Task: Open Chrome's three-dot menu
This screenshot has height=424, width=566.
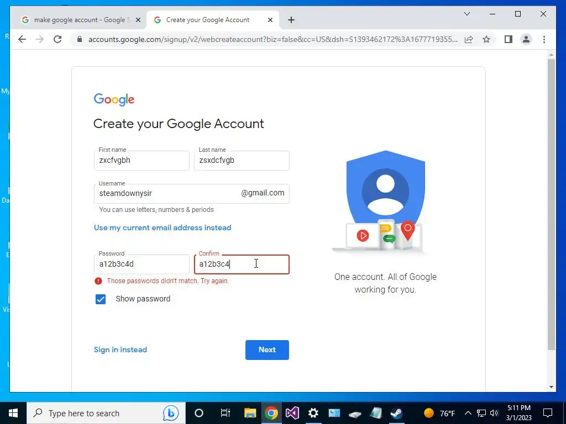Action: (544, 39)
